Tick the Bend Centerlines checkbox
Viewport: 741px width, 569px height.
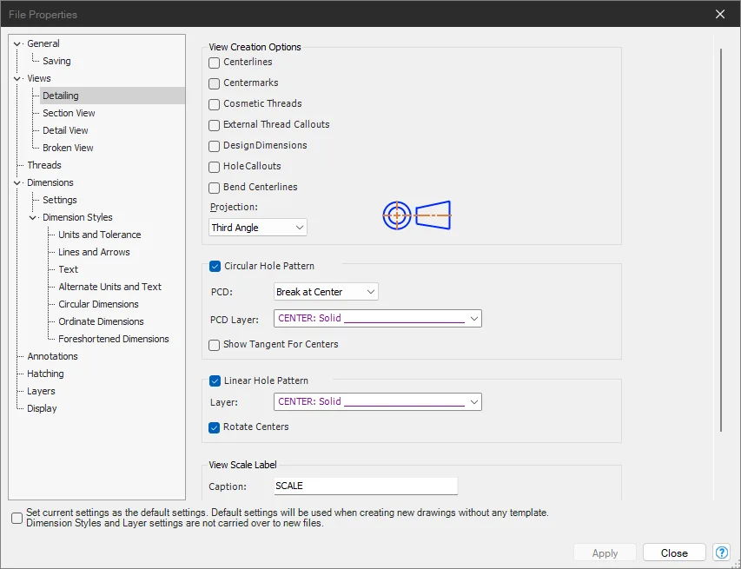pyautogui.click(x=214, y=188)
